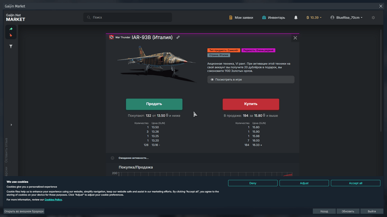
Task: Click the Оставить отзыв side label
Action: 7,150
